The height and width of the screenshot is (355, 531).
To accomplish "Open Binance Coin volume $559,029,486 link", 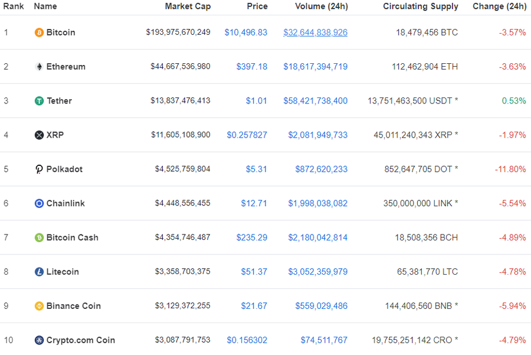I will coord(322,306).
